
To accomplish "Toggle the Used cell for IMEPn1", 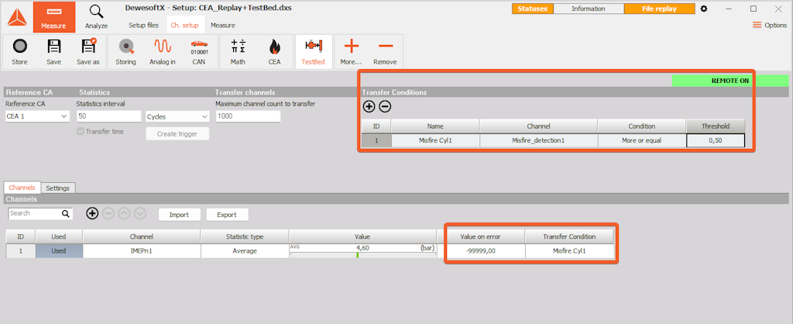I will coord(59,251).
